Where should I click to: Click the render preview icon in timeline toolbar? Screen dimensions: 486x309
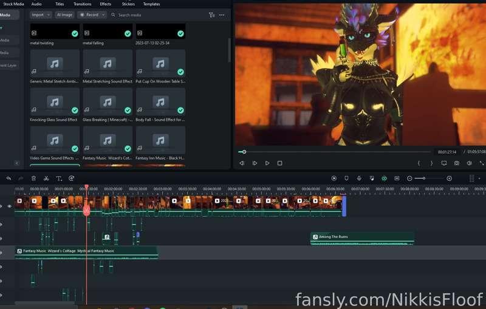[334, 178]
